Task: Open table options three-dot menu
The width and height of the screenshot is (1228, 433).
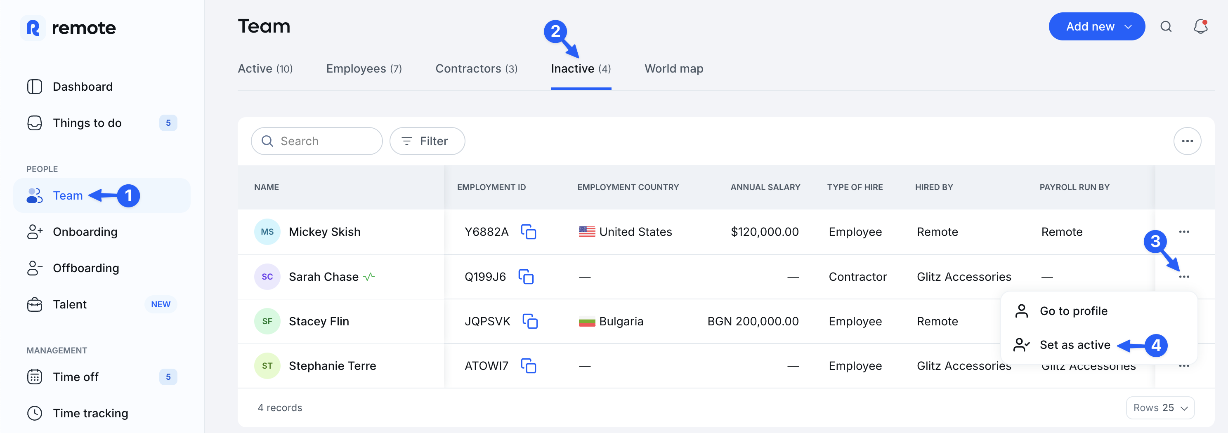Action: pos(1187,141)
